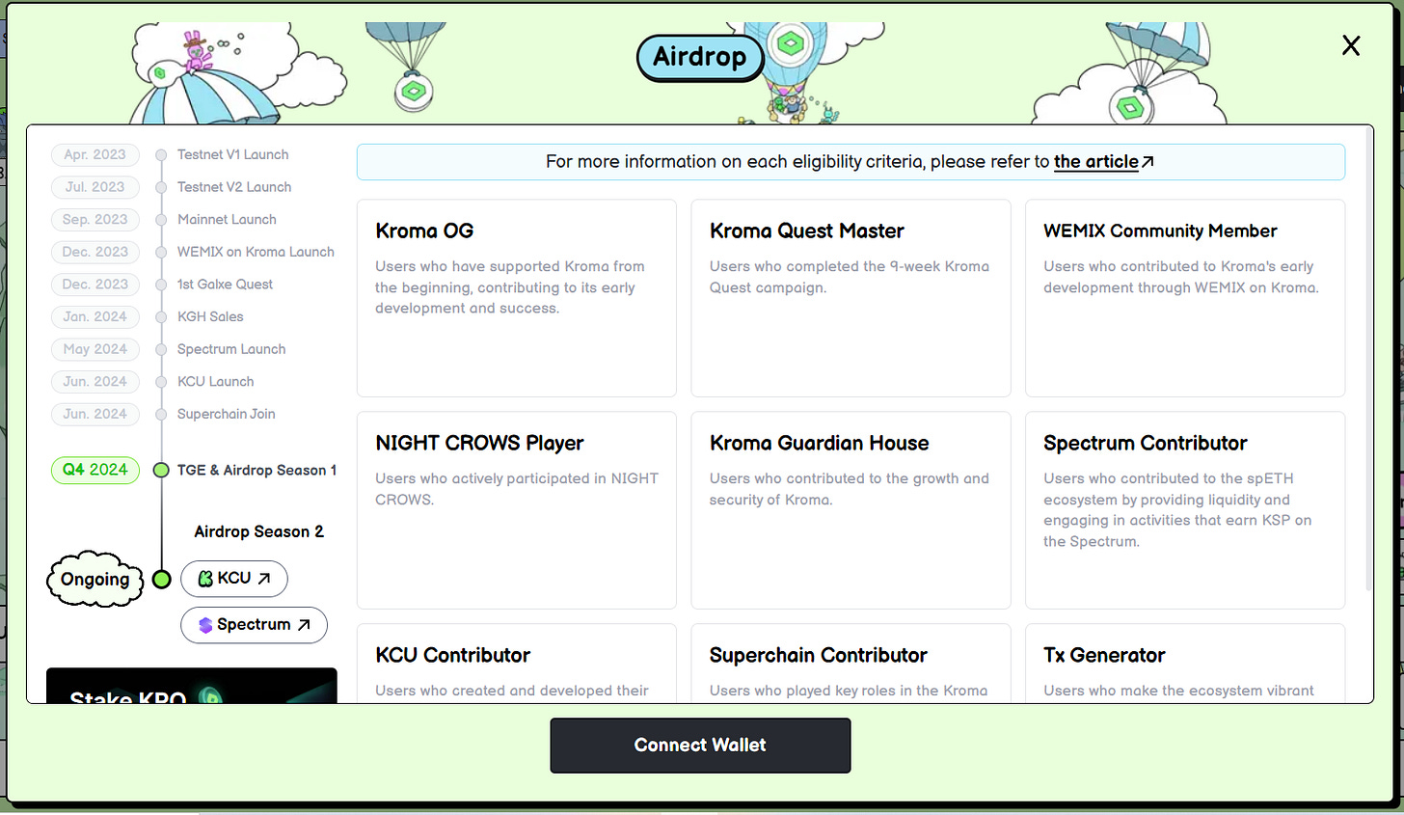Click the May 2024 date badge
Viewport: 1404px width, 815px height.
tap(95, 349)
